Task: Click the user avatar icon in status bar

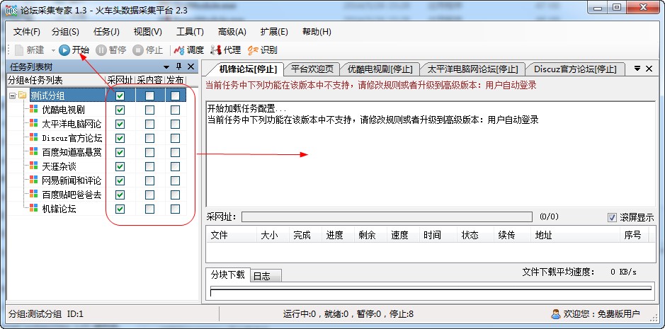Action: [x=555, y=314]
